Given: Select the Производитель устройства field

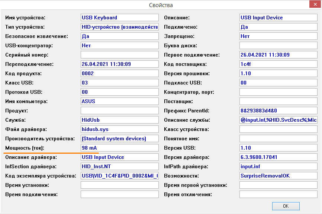Looking at the screenshot, I should point(119,138).
